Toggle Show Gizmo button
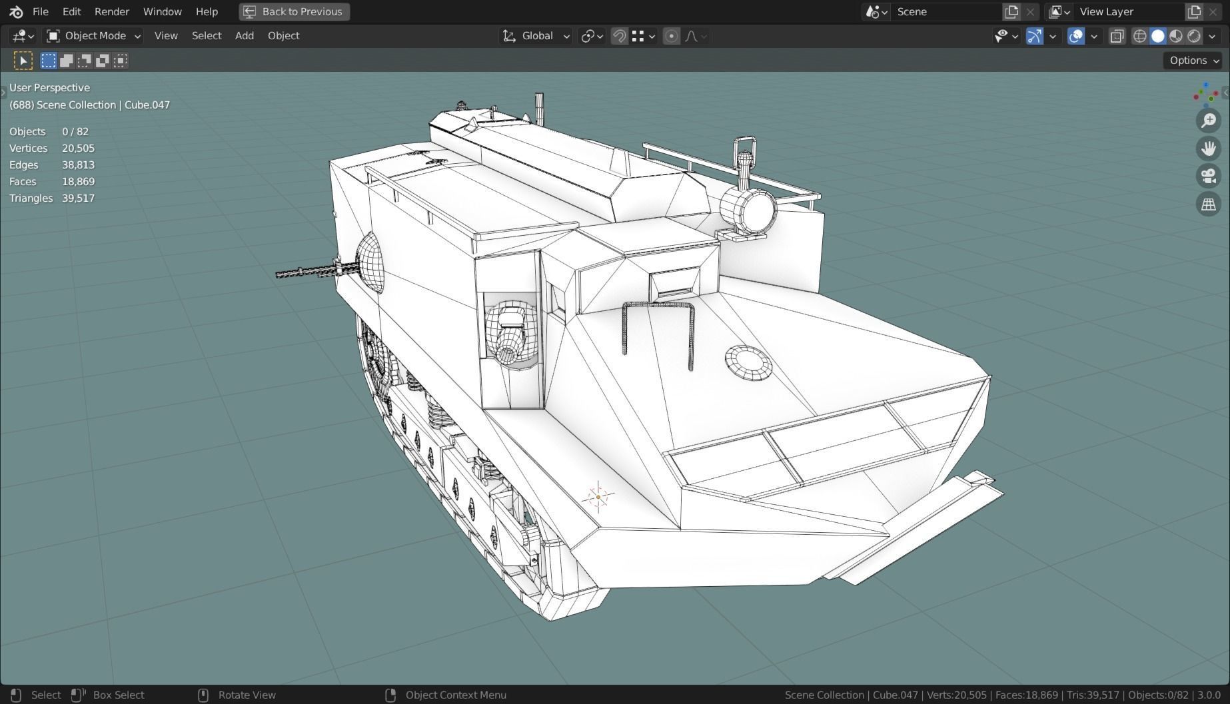Screen dimensions: 1230x704 [1034, 36]
